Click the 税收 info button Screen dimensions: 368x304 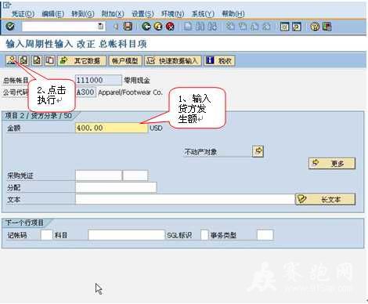tap(220, 60)
